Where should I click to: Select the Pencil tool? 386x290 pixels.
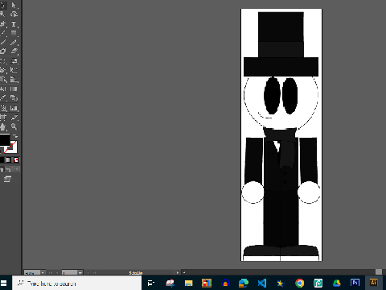tap(14, 42)
